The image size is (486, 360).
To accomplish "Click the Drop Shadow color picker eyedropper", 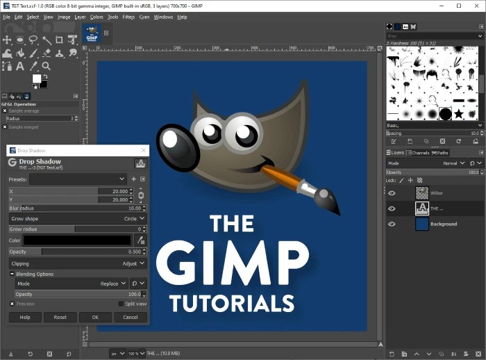I will coord(141,240).
